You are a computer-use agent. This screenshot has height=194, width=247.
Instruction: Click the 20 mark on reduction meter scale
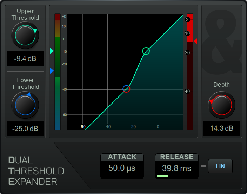pos(187,53)
